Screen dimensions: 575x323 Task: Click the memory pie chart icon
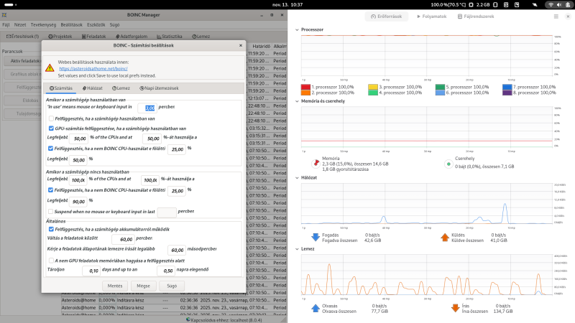[316, 164]
